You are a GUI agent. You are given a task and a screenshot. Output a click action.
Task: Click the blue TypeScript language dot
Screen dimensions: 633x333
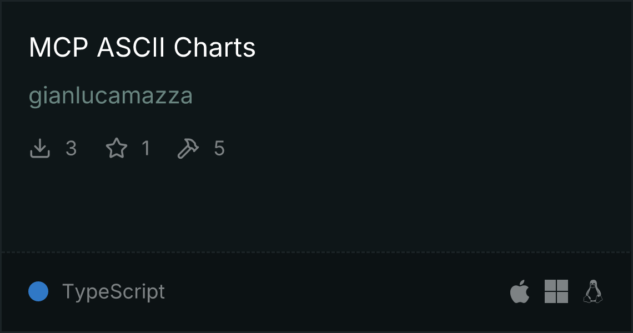(38, 291)
